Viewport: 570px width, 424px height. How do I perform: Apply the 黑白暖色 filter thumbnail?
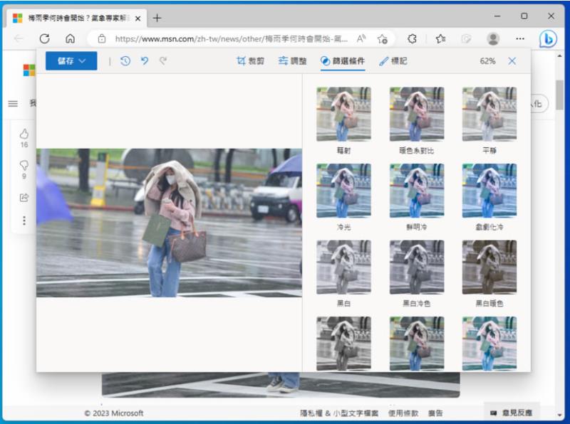(x=489, y=267)
